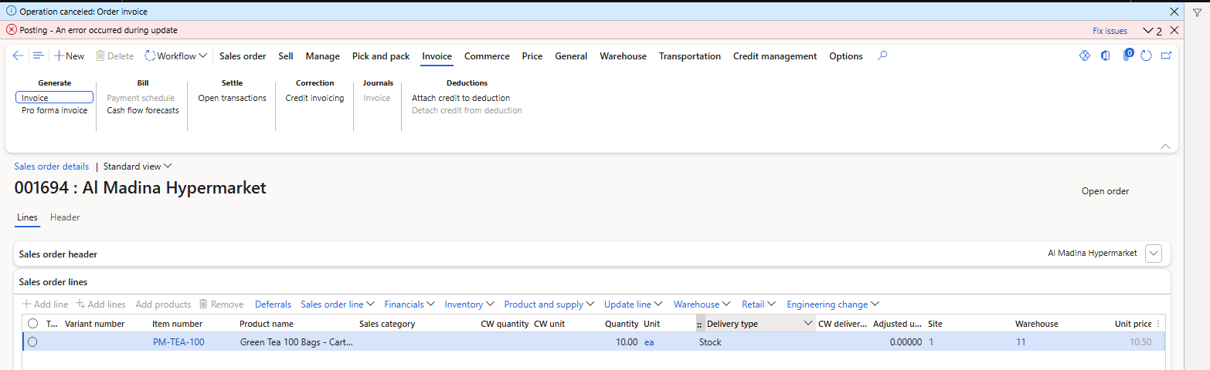1210x370 pixels.
Task: Open the Warehouse ribbon tab
Action: [x=623, y=56]
